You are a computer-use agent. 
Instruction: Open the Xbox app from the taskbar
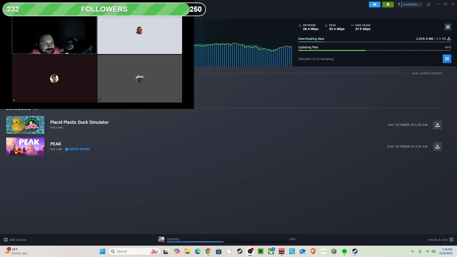[271, 251]
